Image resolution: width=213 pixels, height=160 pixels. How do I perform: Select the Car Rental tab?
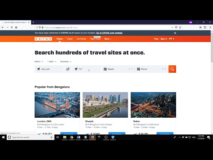pos(81,39)
